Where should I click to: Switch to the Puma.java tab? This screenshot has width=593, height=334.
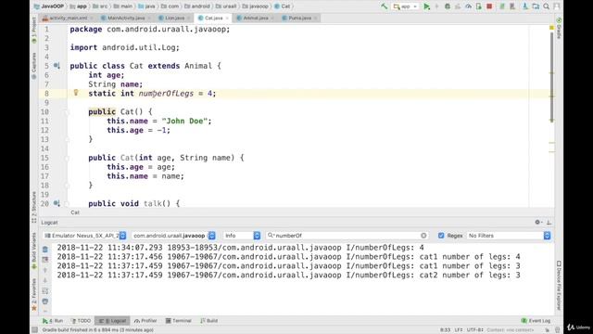(299, 18)
